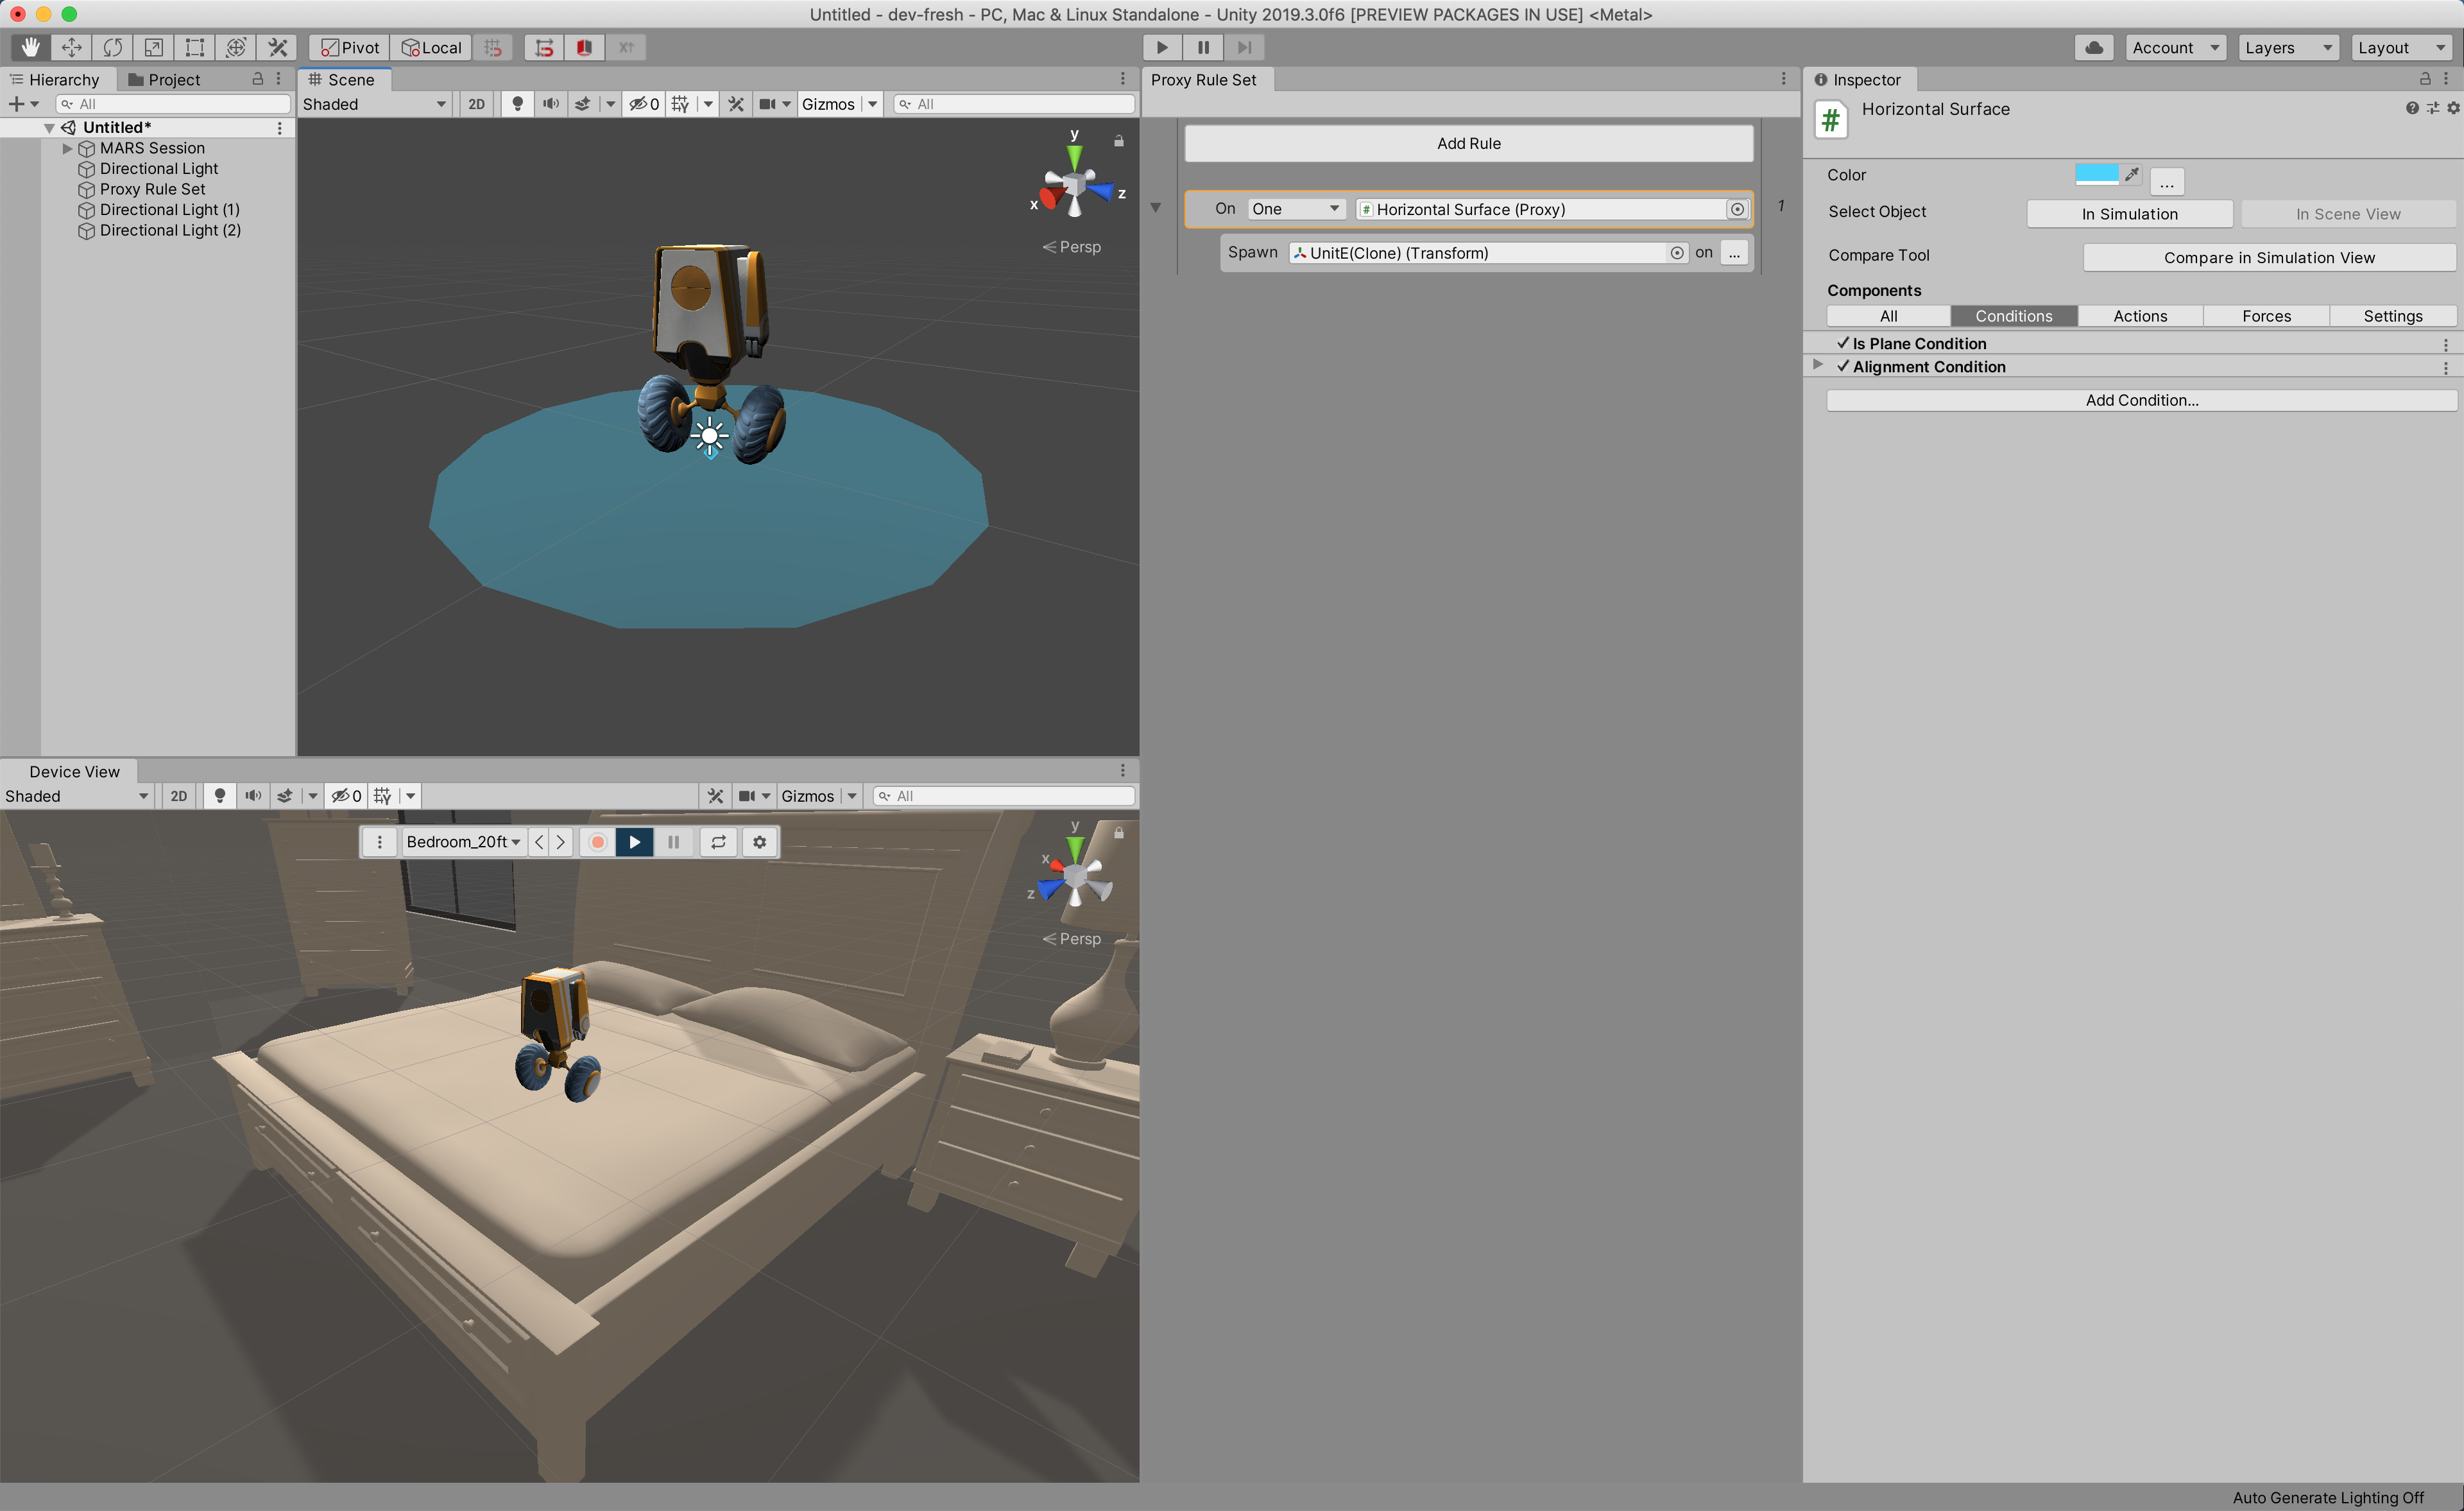Click the eyedropper next to Color
The height and width of the screenshot is (1511, 2464).
click(2132, 175)
